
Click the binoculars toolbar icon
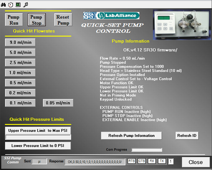[x=3, y=5]
